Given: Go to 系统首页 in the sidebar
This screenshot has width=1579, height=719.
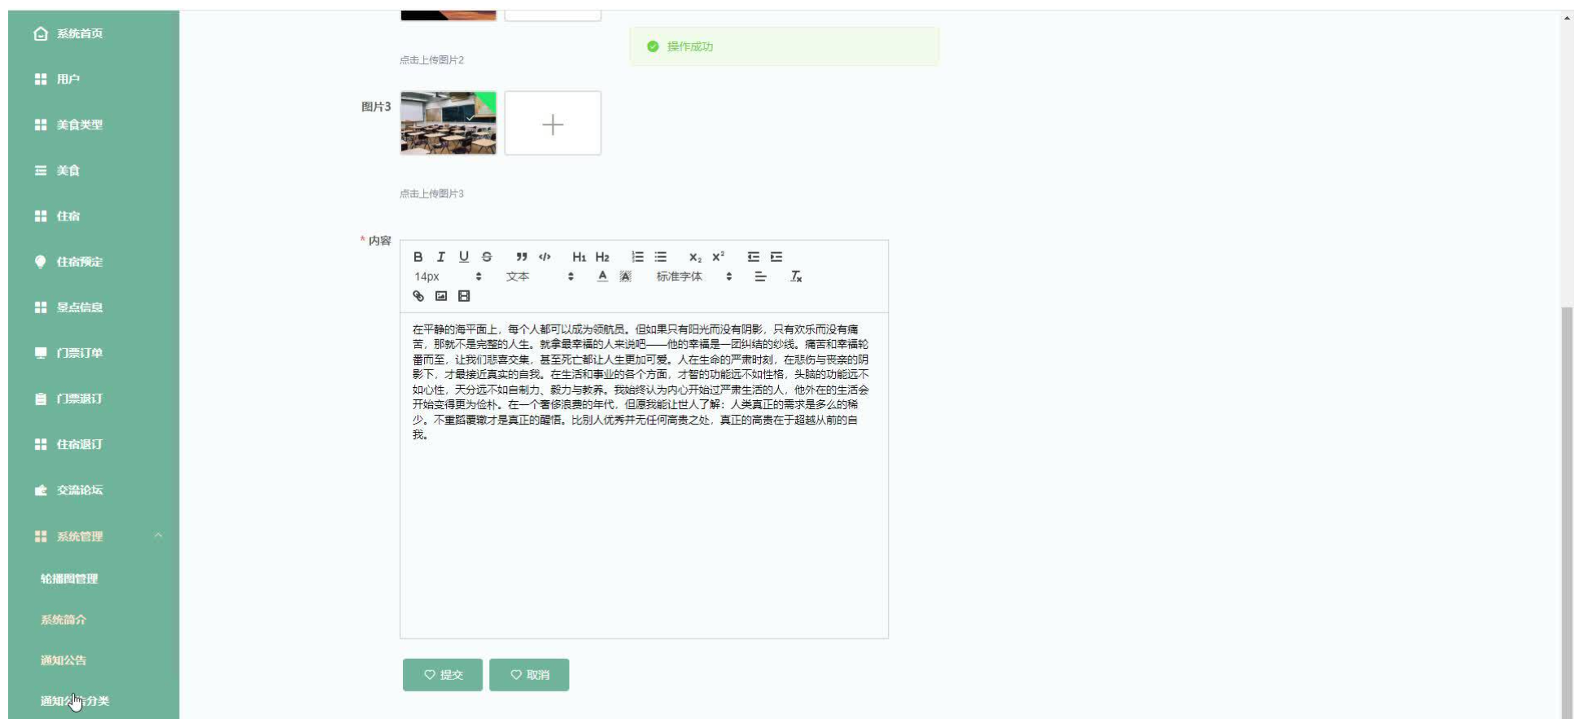Looking at the screenshot, I should click(x=94, y=33).
